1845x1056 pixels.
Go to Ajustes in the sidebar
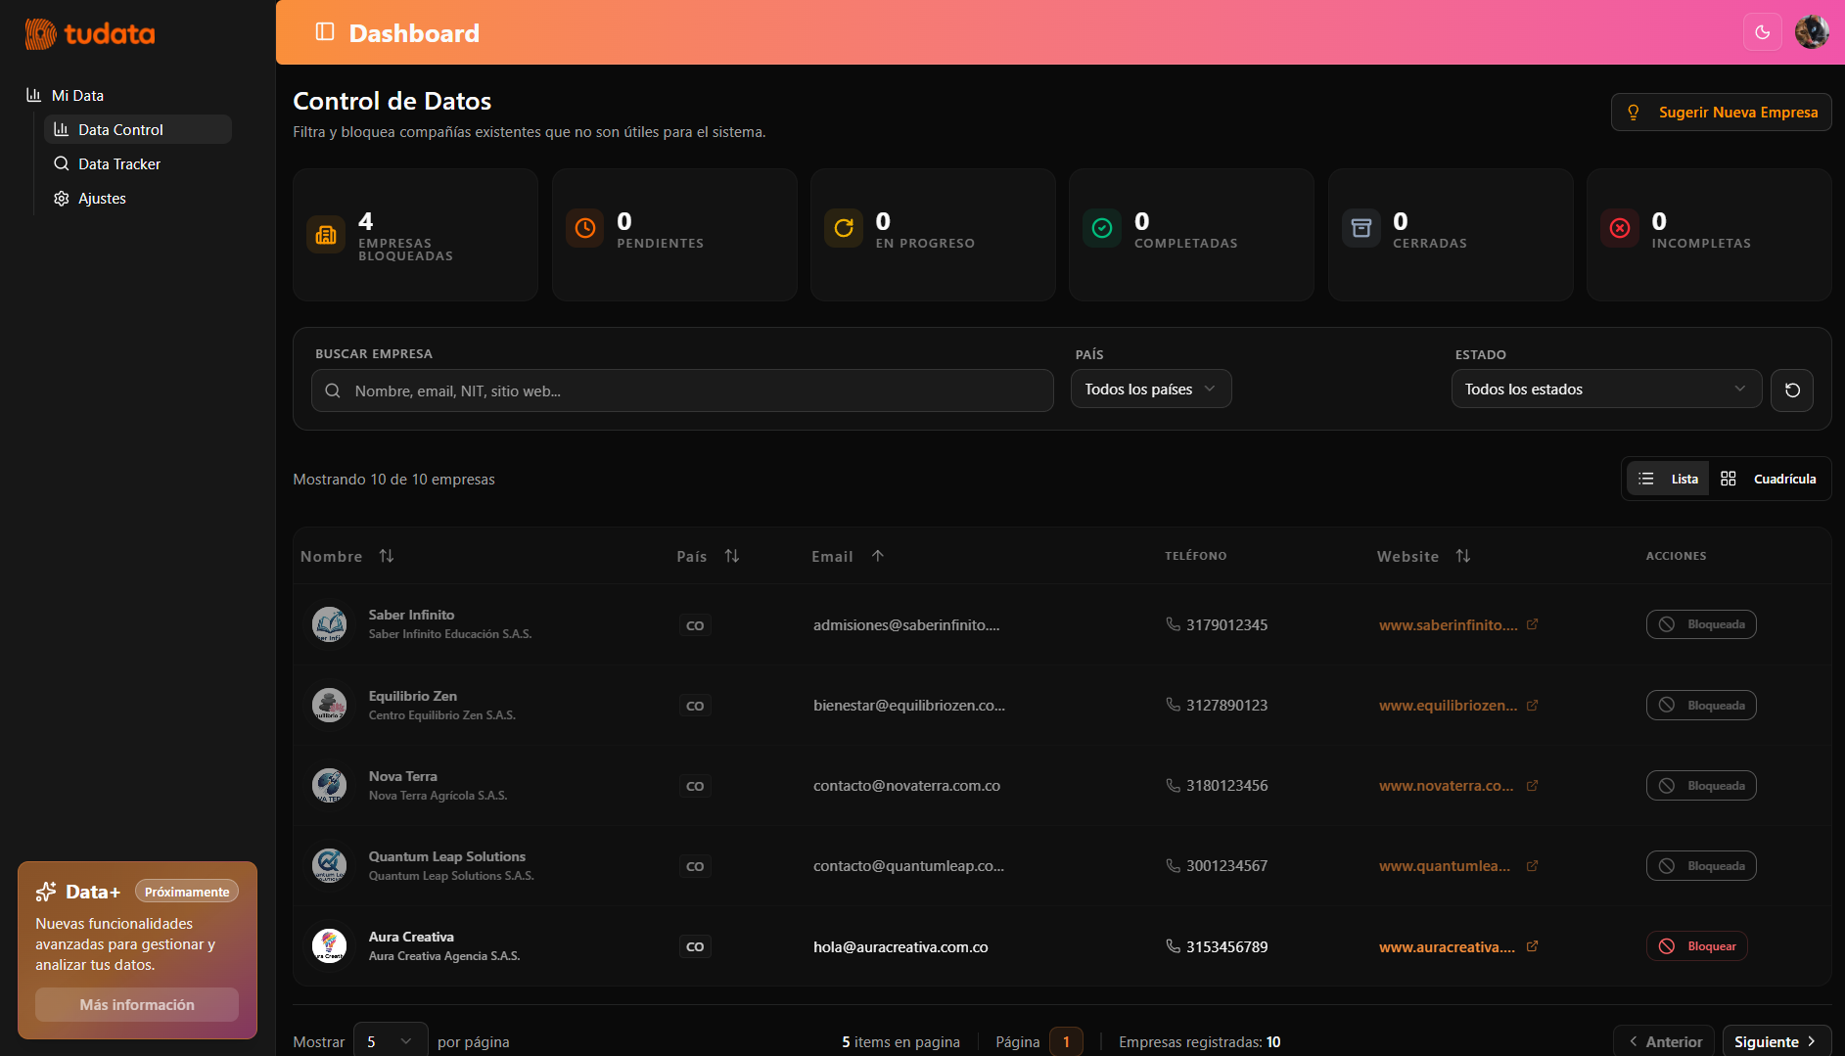click(x=102, y=198)
